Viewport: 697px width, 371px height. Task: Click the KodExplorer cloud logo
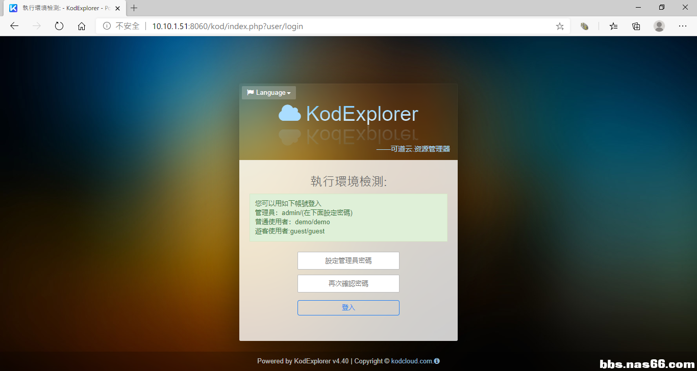pos(289,113)
